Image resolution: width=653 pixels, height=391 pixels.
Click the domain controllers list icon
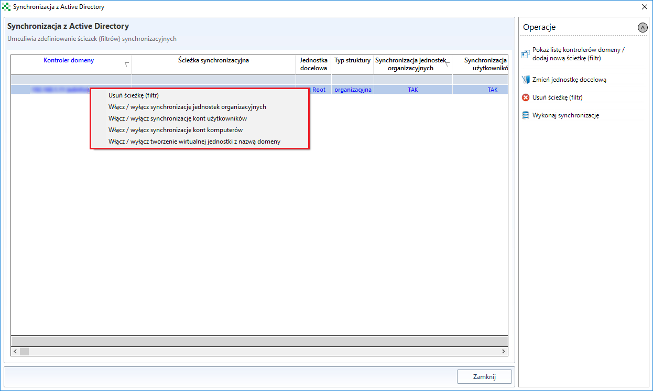point(526,54)
